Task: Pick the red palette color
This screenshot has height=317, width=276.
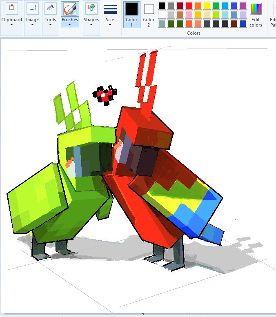Action: point(189,6)
